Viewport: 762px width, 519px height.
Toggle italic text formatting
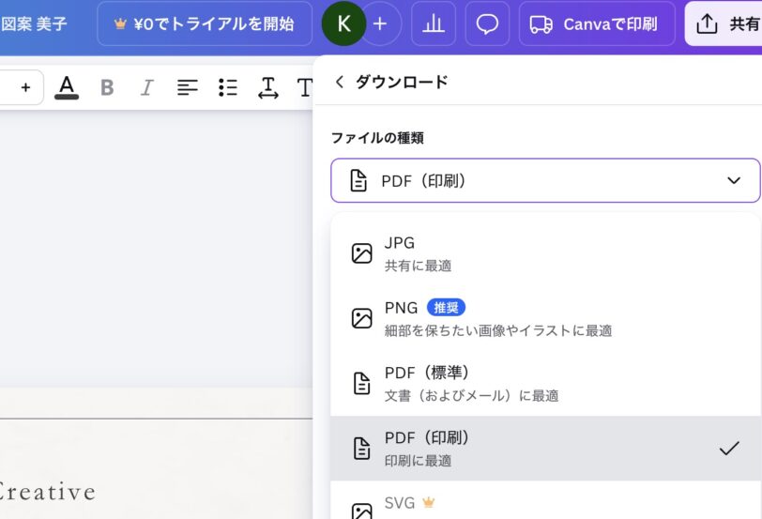146,87
